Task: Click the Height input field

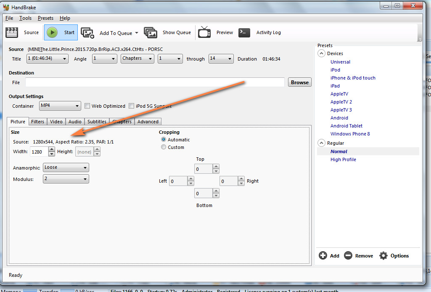Action: 85,152
